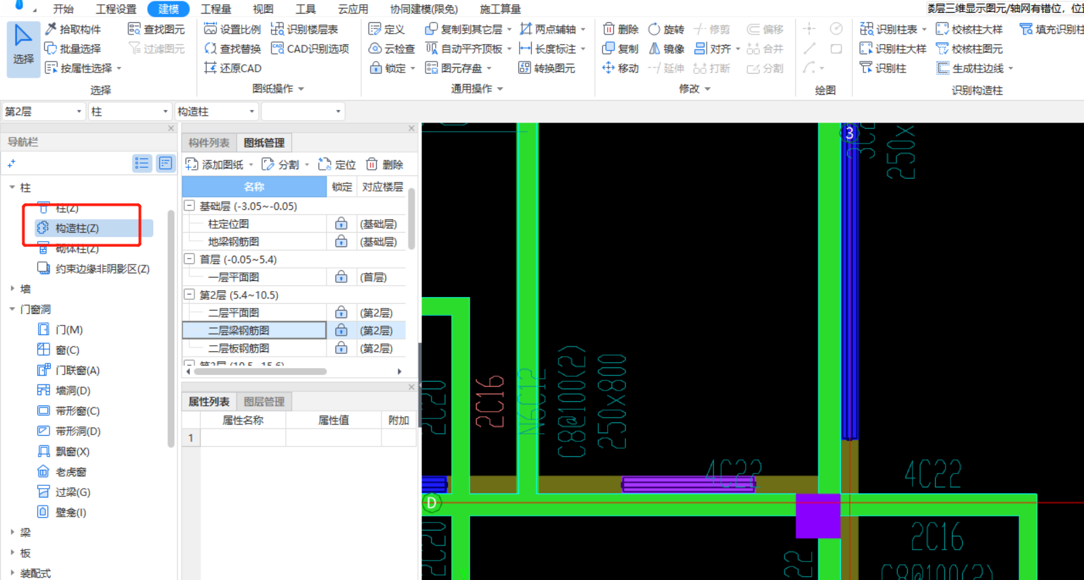Click first 属性值 cell in property list

click(x=333, y=438)
